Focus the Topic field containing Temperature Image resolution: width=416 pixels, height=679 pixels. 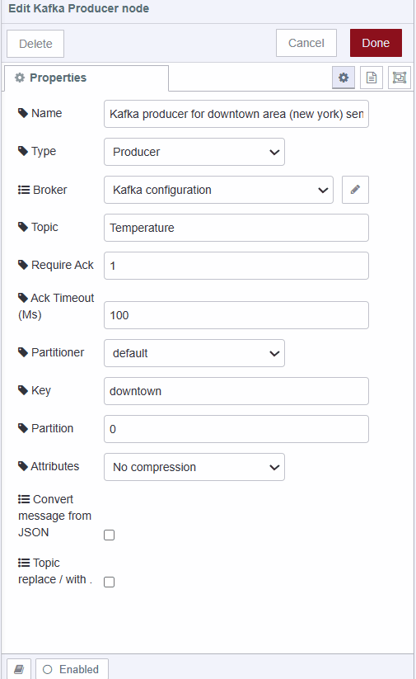pos(236,228)
